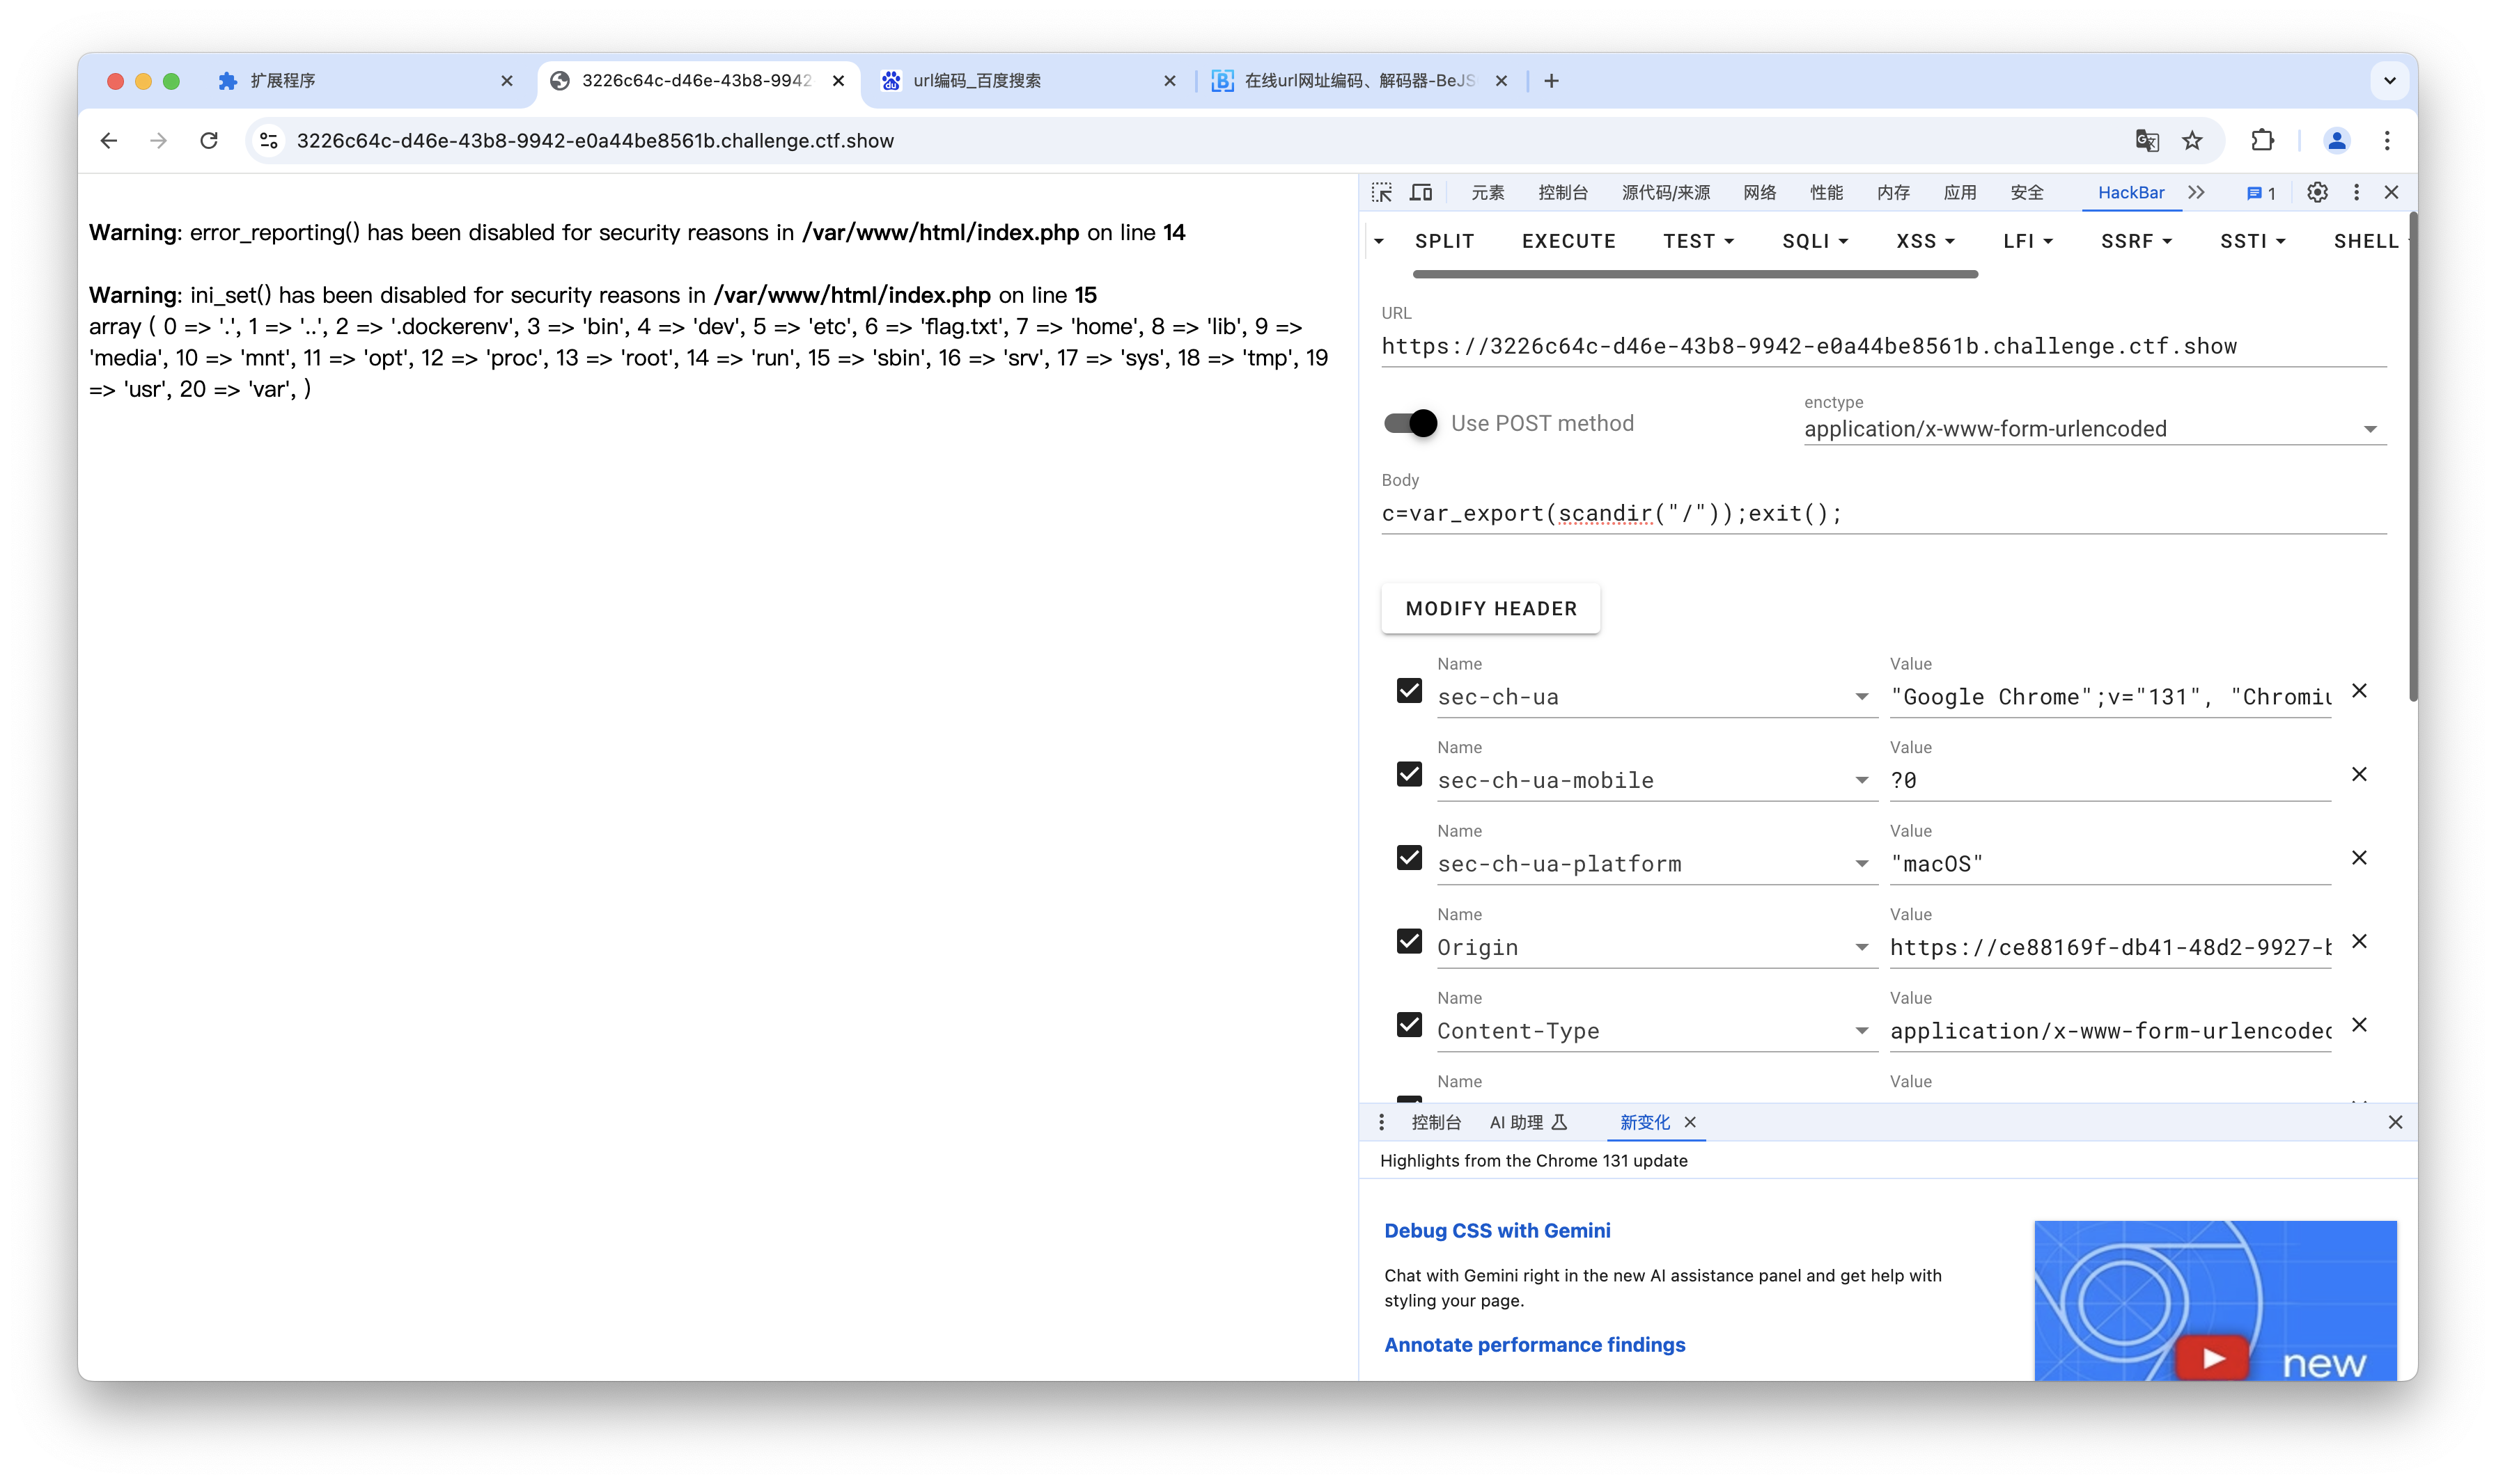Switch to the 控制台 DevTools tab
This screenshot has width=2496, height=1484.
1563,193
